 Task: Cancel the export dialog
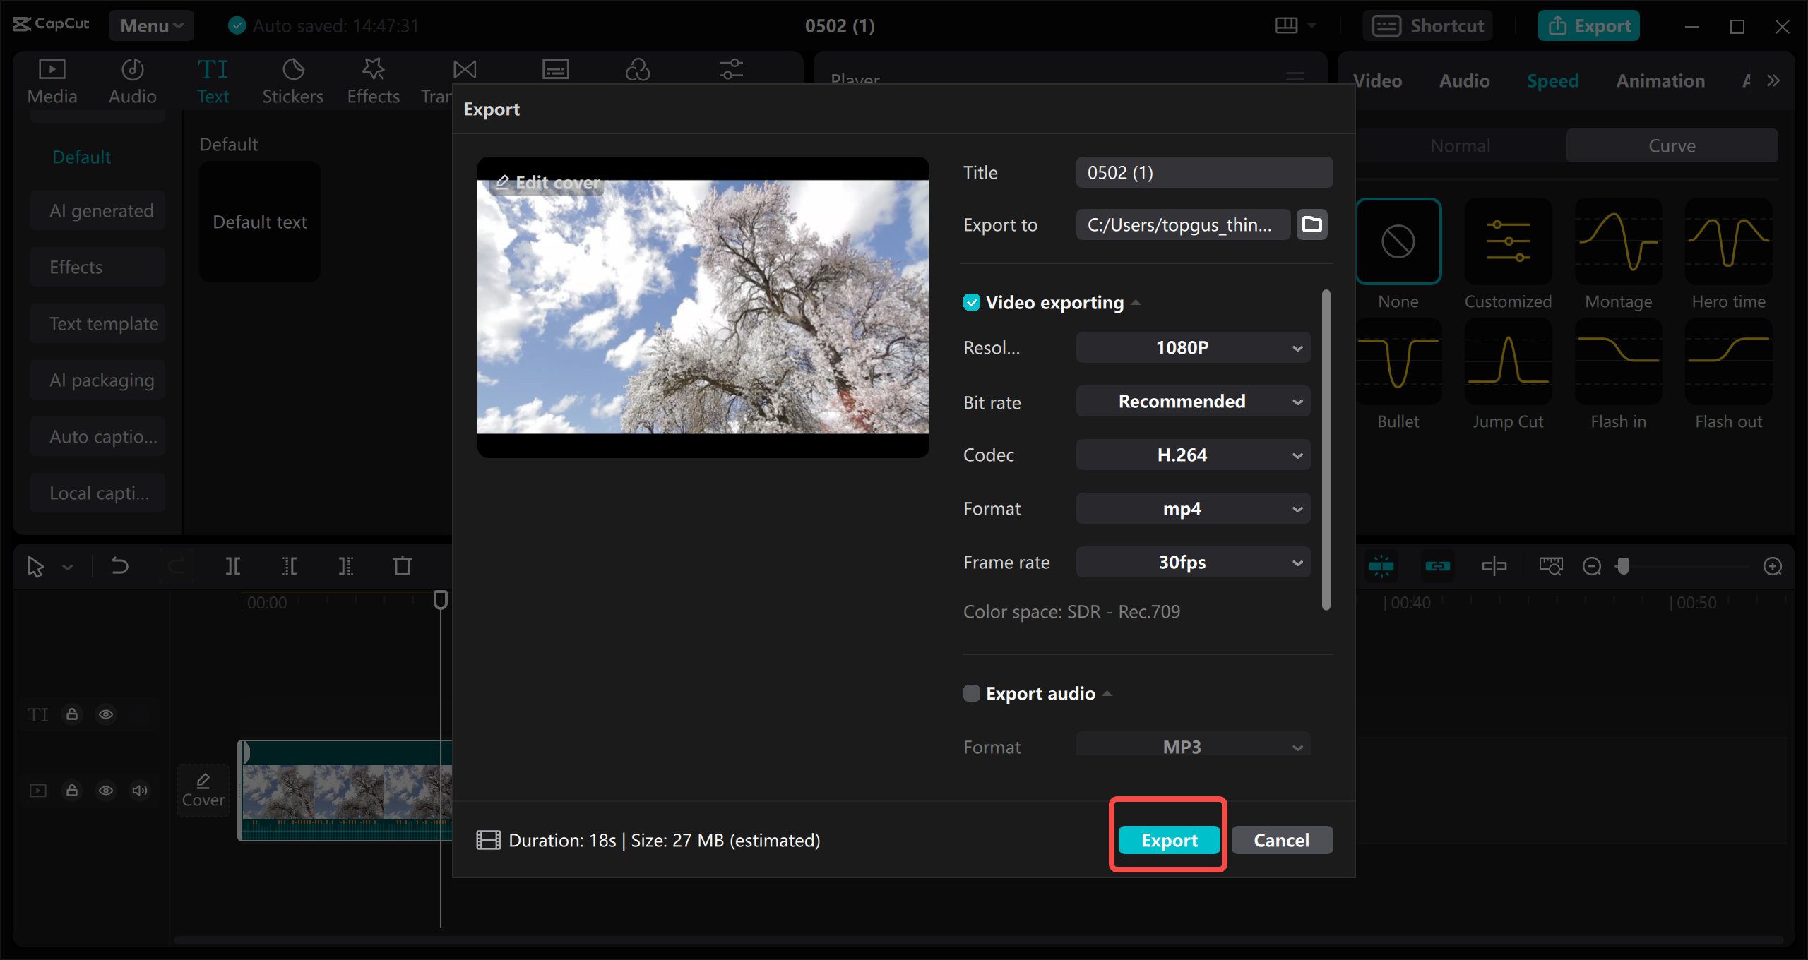coord(1281,840)
